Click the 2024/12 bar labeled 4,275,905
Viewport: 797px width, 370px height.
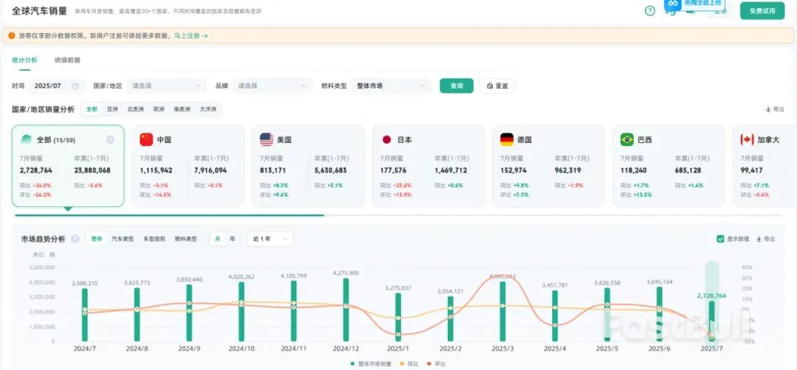coord(346,310)
